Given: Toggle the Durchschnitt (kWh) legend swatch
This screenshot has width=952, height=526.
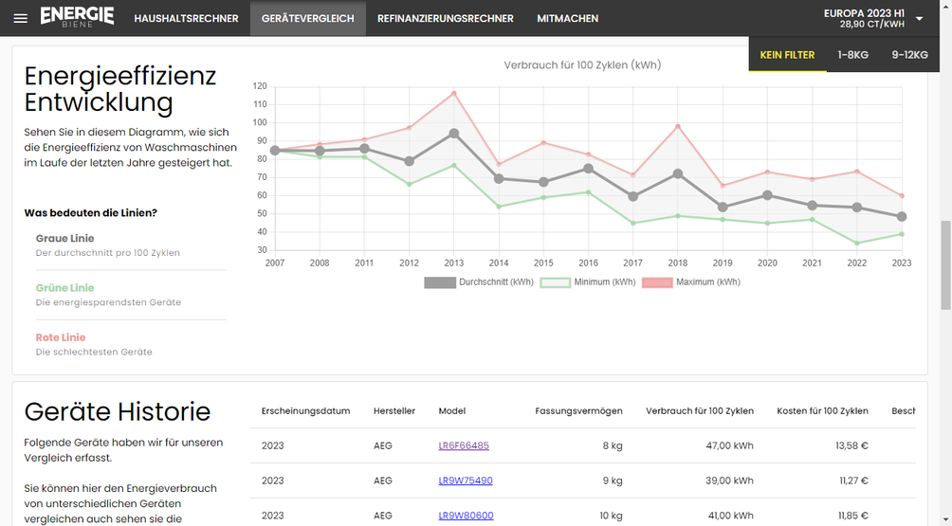Looking at the screenshot, I should (440, 282).
